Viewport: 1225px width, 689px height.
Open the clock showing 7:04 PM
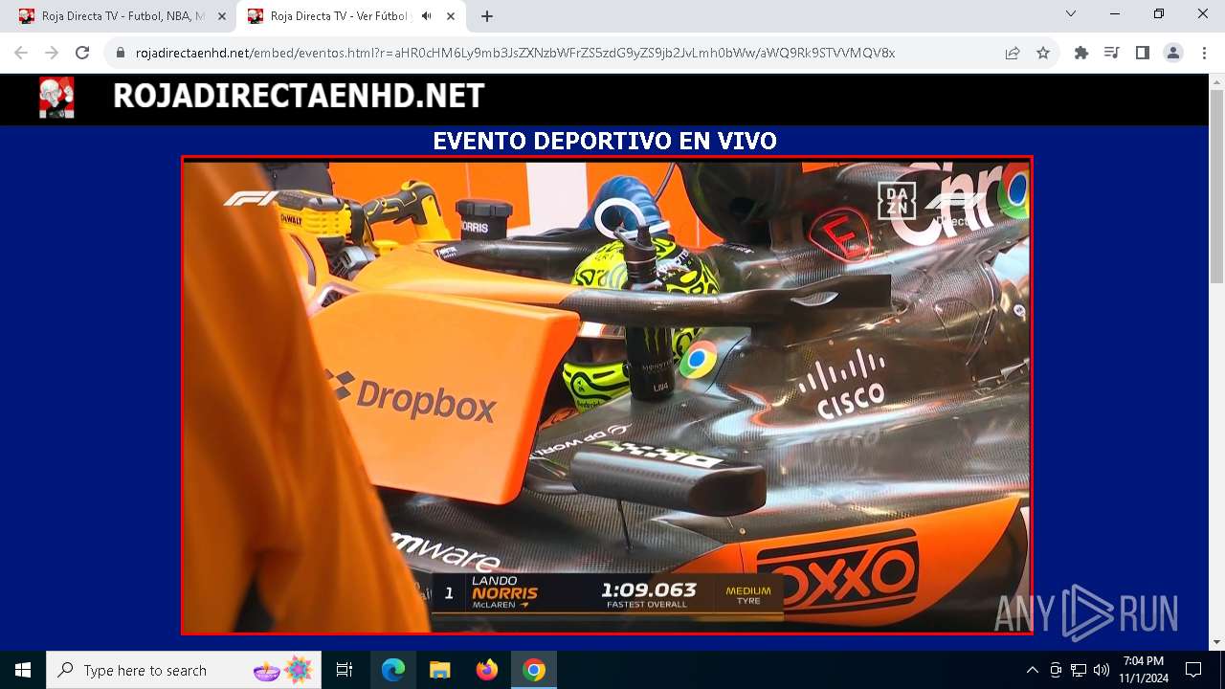[x=1144, y=670]
